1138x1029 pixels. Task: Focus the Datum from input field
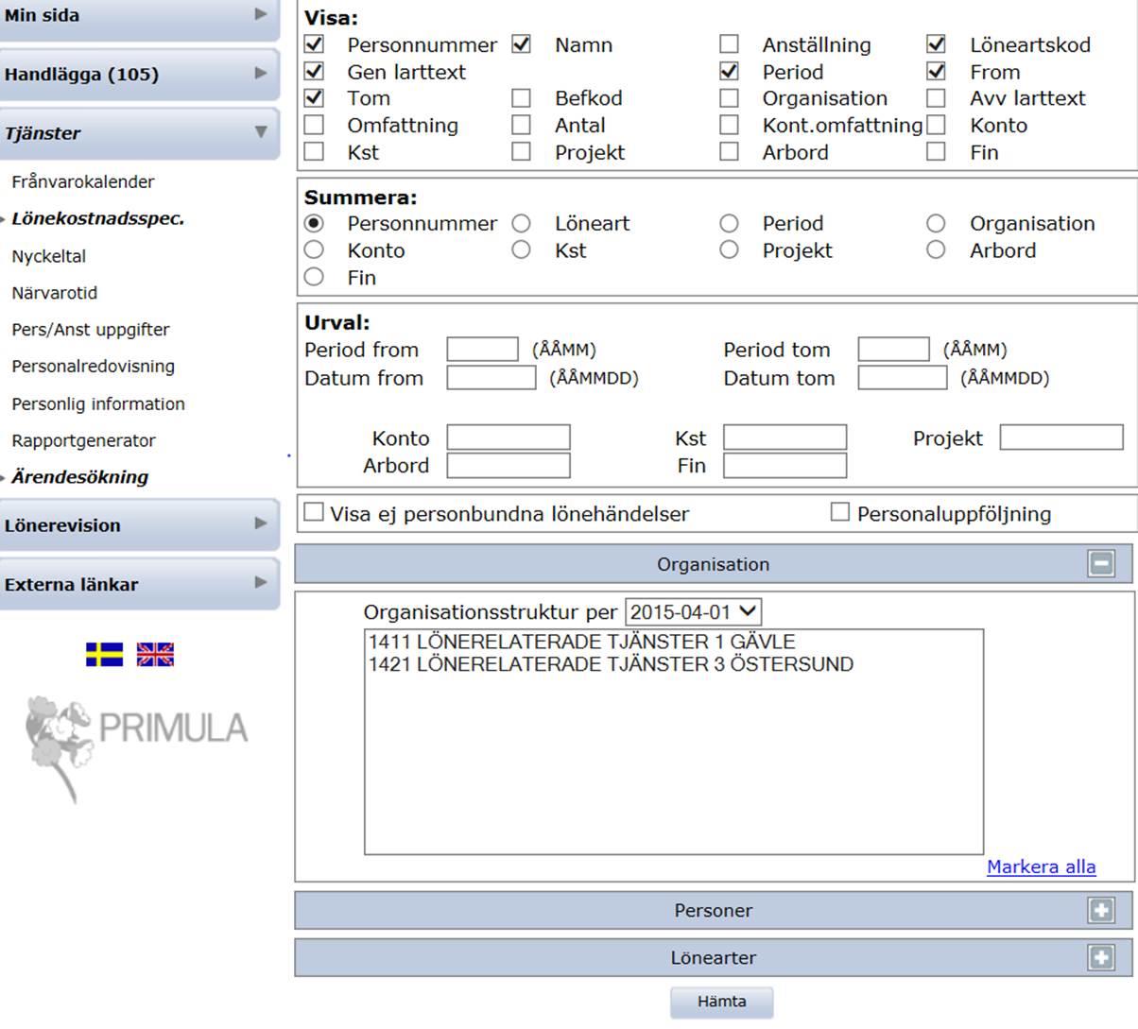click(x=491, y=378)
